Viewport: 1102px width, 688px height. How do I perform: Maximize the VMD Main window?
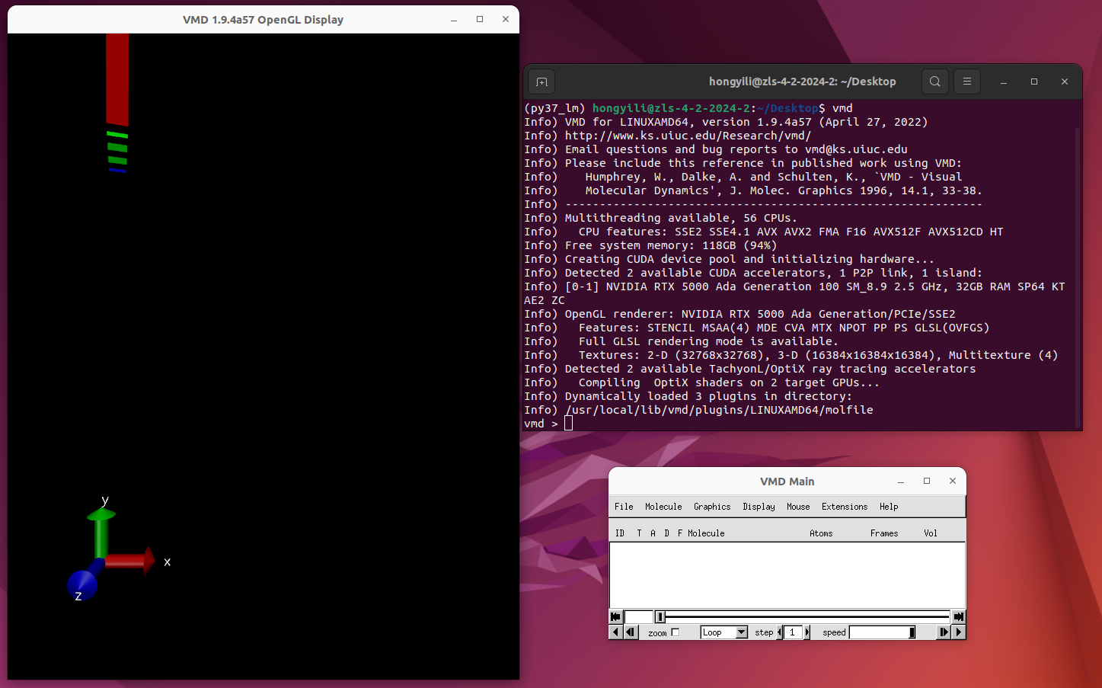coord(927,481)
